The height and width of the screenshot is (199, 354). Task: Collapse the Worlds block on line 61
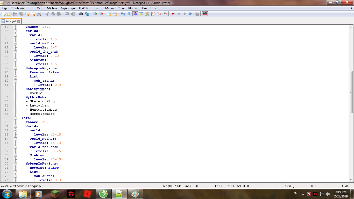pyautogui.click(x=15, y=126)
